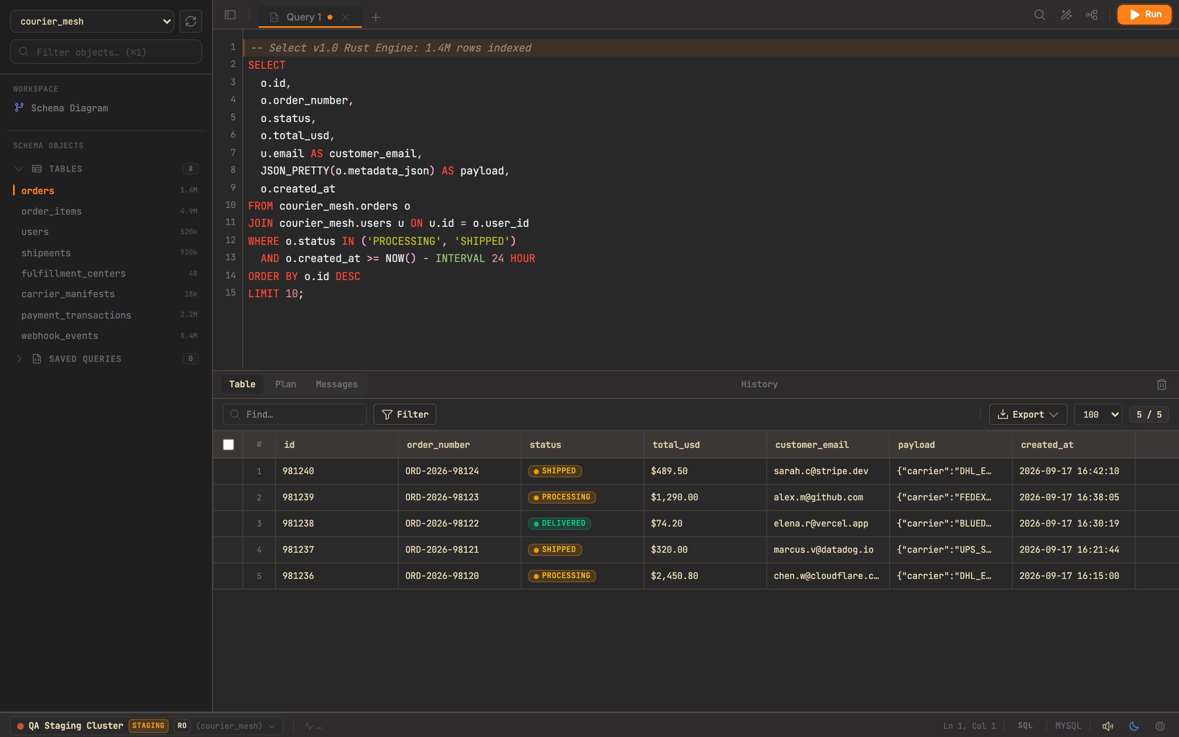Click the Schema Diagram branch icon
This screenshot has height=737, width=1179.
[19, 107]
